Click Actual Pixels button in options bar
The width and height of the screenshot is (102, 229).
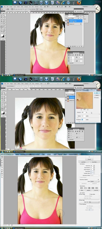[x=18, y=86]
